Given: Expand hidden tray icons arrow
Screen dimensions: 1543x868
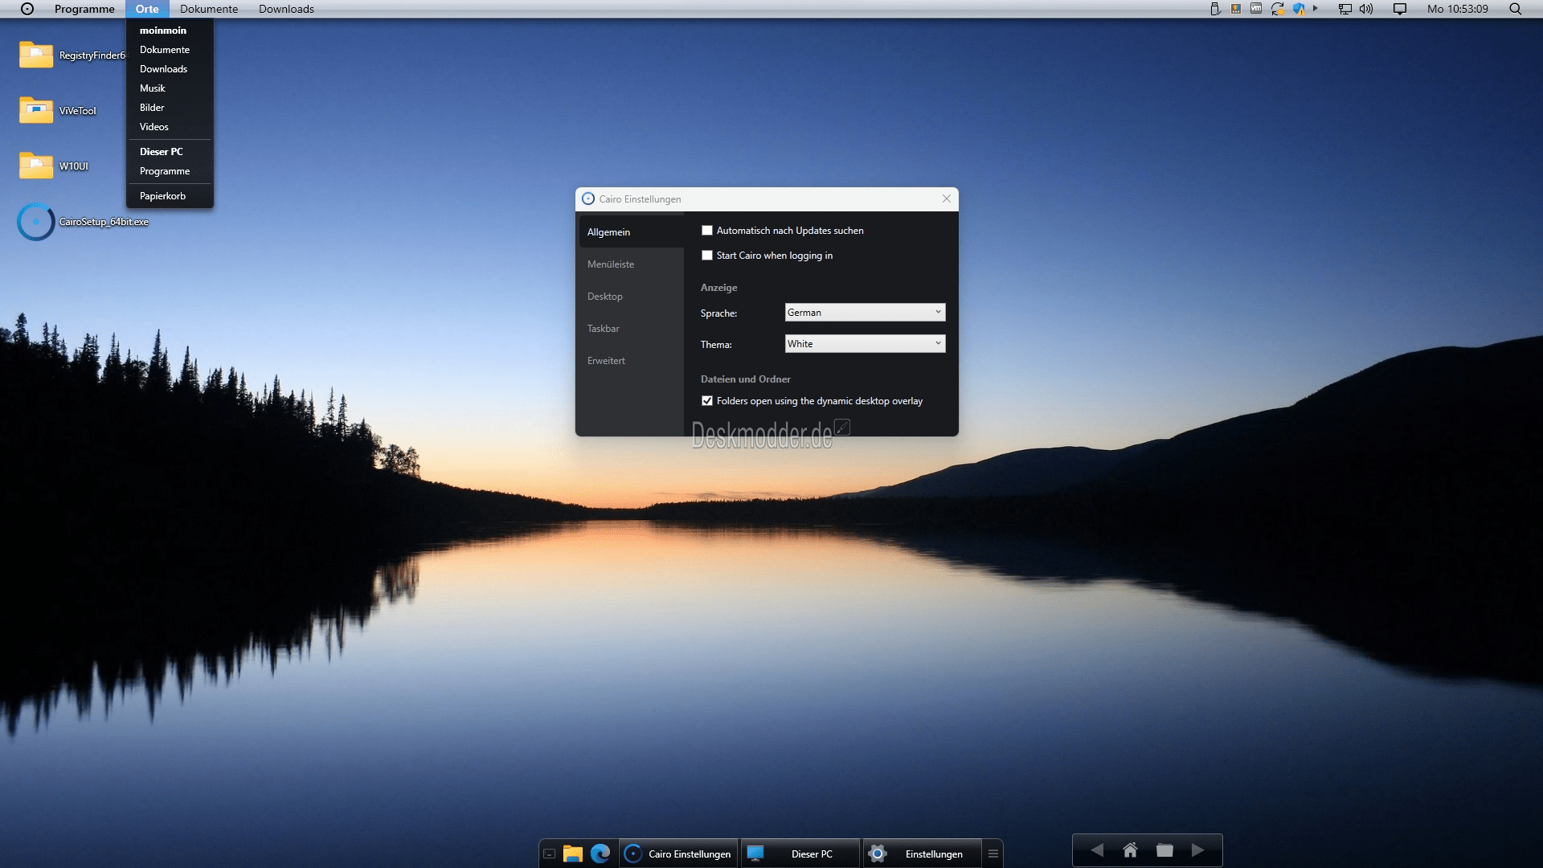Looking at the screenshot, I should 1316,8.
